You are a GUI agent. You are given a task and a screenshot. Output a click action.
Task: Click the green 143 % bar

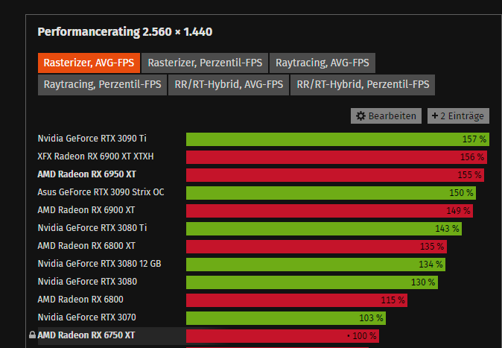point(324,229)
